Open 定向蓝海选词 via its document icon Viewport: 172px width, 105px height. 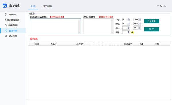click(6, 20)
